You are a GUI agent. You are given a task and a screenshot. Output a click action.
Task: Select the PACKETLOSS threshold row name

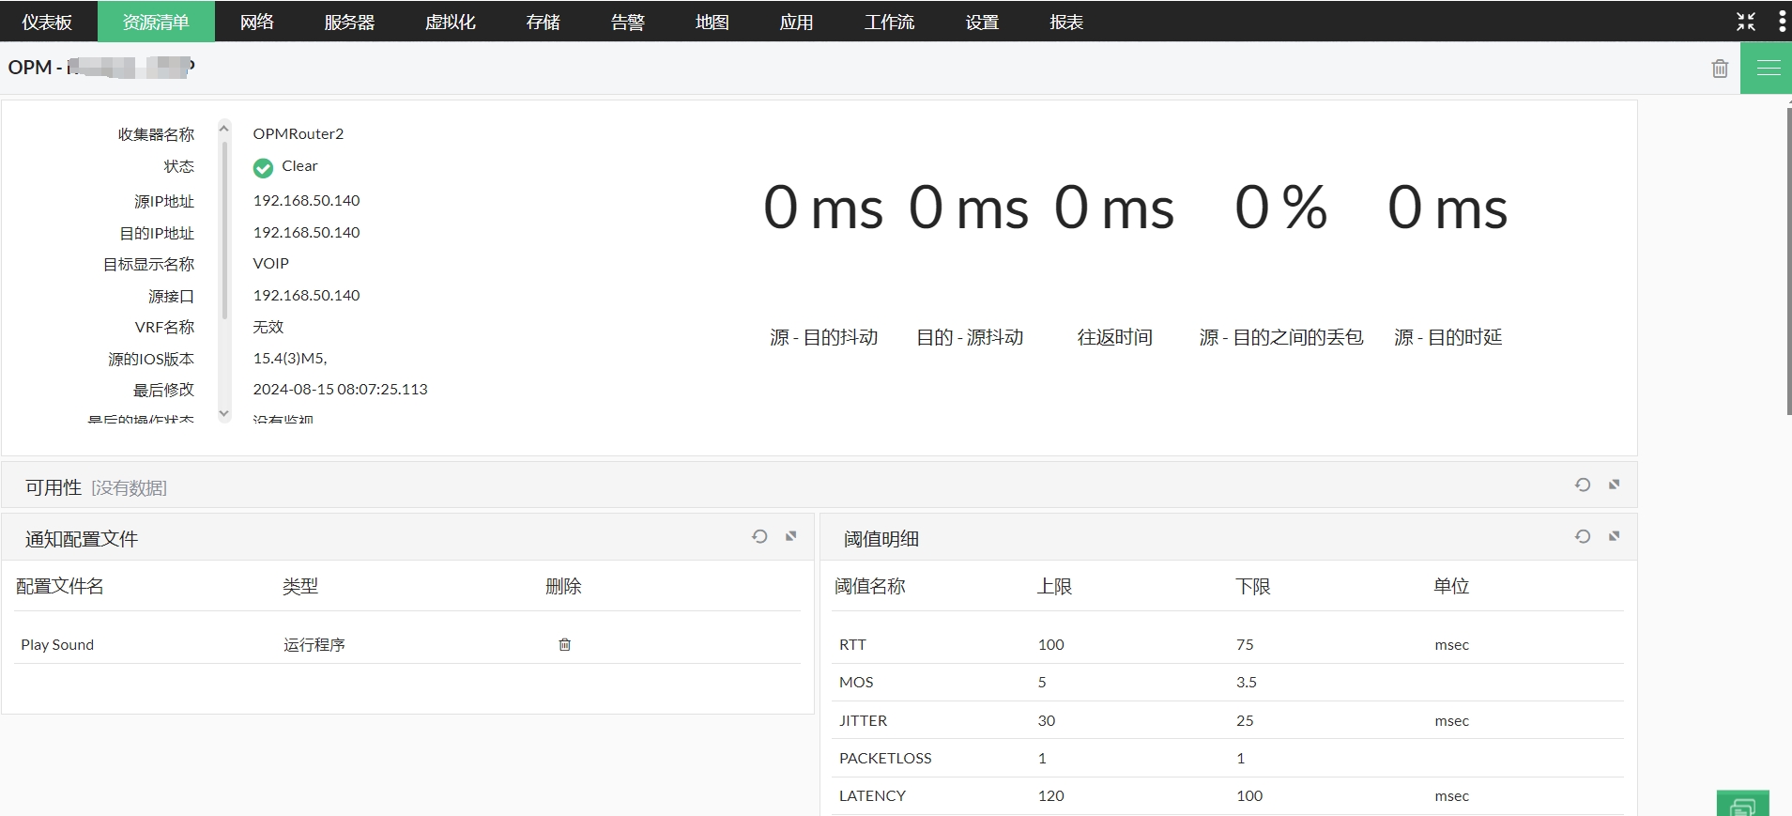tap(885, 758)
